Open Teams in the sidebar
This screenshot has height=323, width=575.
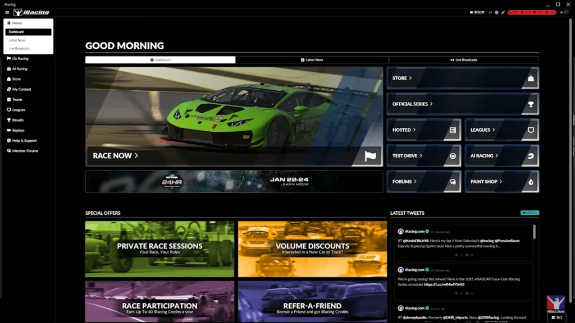(x=15, y=100)
